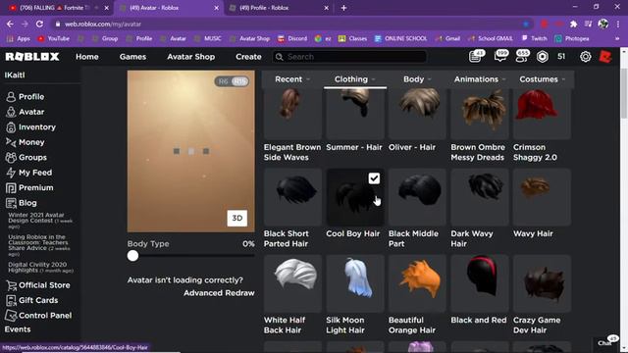Open the Profile sidebar link
Image resolution: width=628 pixels, height=353 pixels.
pyautogui.click(x=25, y=97)
